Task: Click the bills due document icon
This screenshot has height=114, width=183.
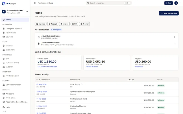Action: pyautogui.click(x=39, y=44)
